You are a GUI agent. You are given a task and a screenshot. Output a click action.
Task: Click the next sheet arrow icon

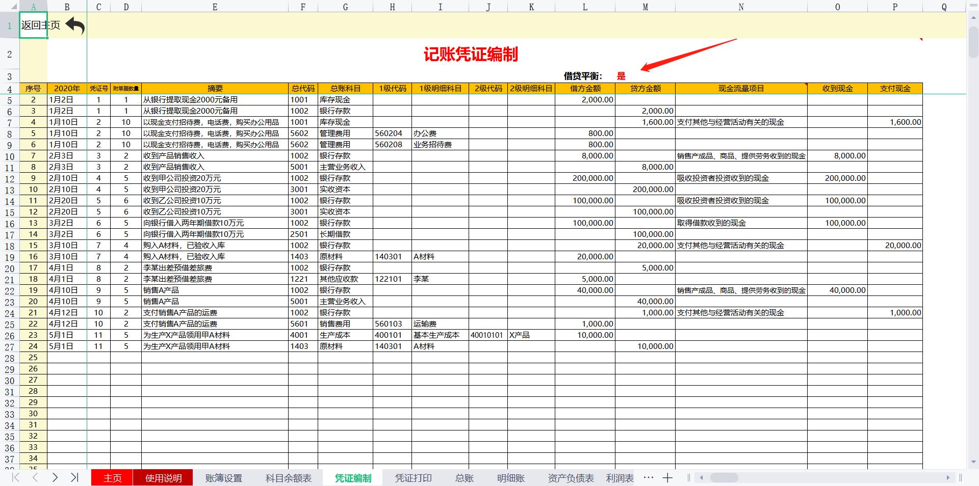(x=55, y=478)
